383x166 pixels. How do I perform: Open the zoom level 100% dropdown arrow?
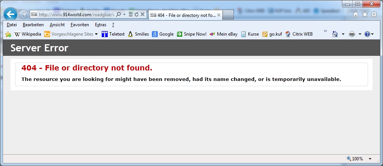pos(370,159)
